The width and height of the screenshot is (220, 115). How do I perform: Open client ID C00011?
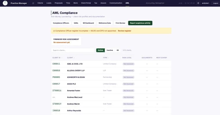click(x=56, y=64)
